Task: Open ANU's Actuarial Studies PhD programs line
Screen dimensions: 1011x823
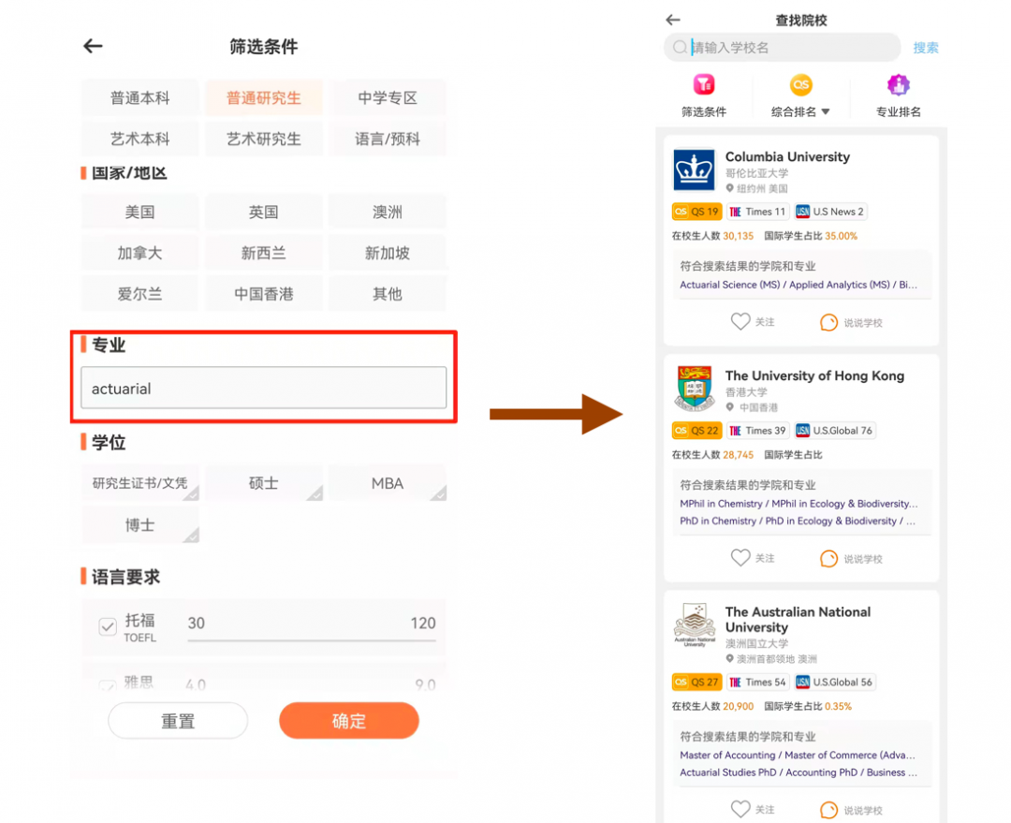Action: pyautogui.click(x=799, y=772)
